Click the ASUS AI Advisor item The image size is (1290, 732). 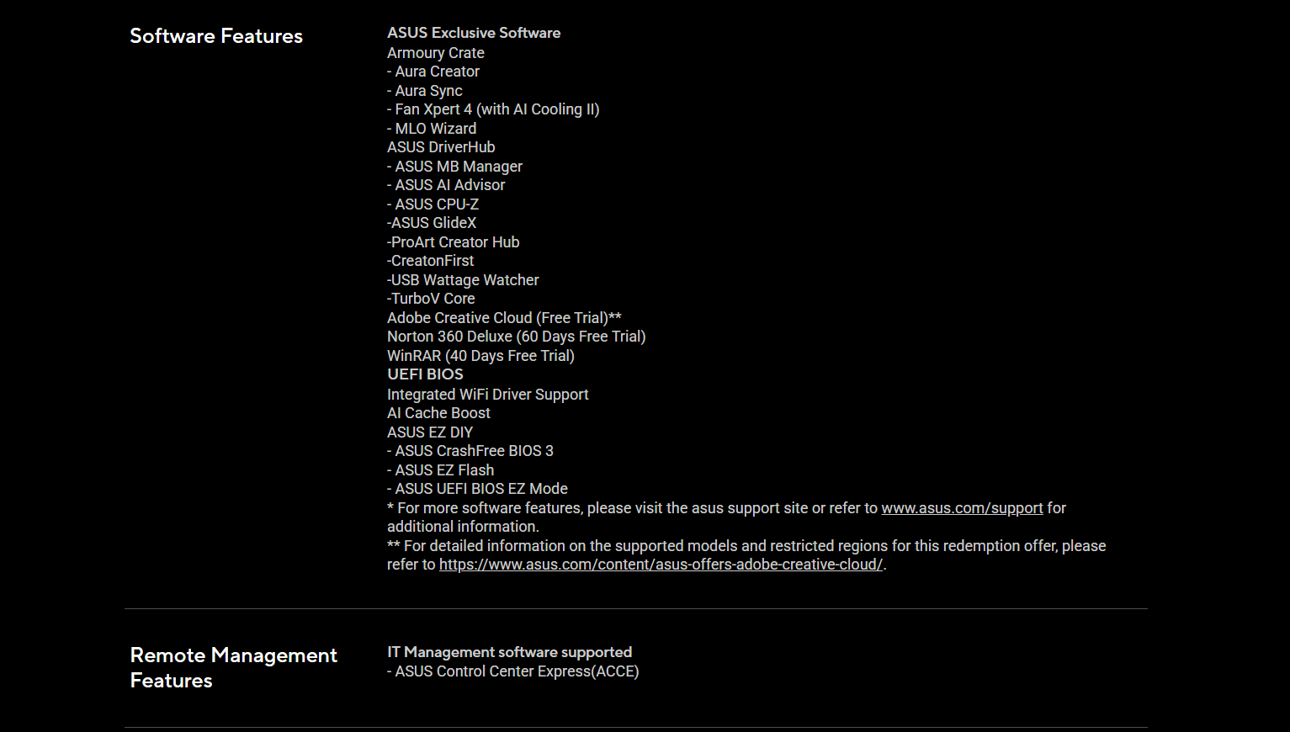click(x=449, y=185)
